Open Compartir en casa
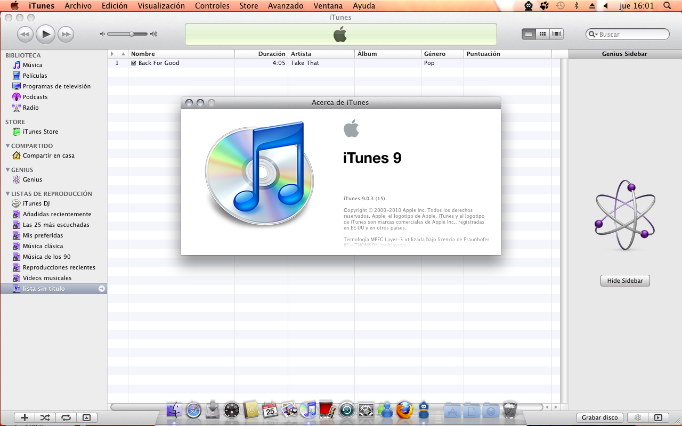 click(53, 155)
